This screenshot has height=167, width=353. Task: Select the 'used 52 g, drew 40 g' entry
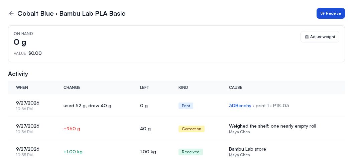click(87, 106)
